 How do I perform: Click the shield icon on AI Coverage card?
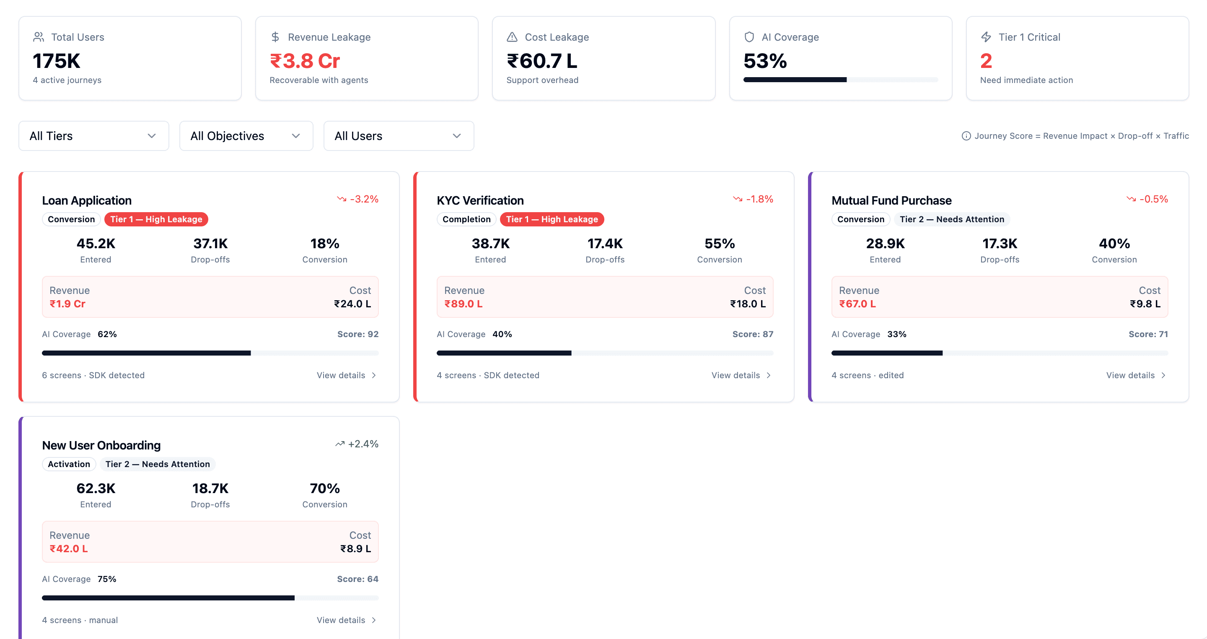[749, 36]
